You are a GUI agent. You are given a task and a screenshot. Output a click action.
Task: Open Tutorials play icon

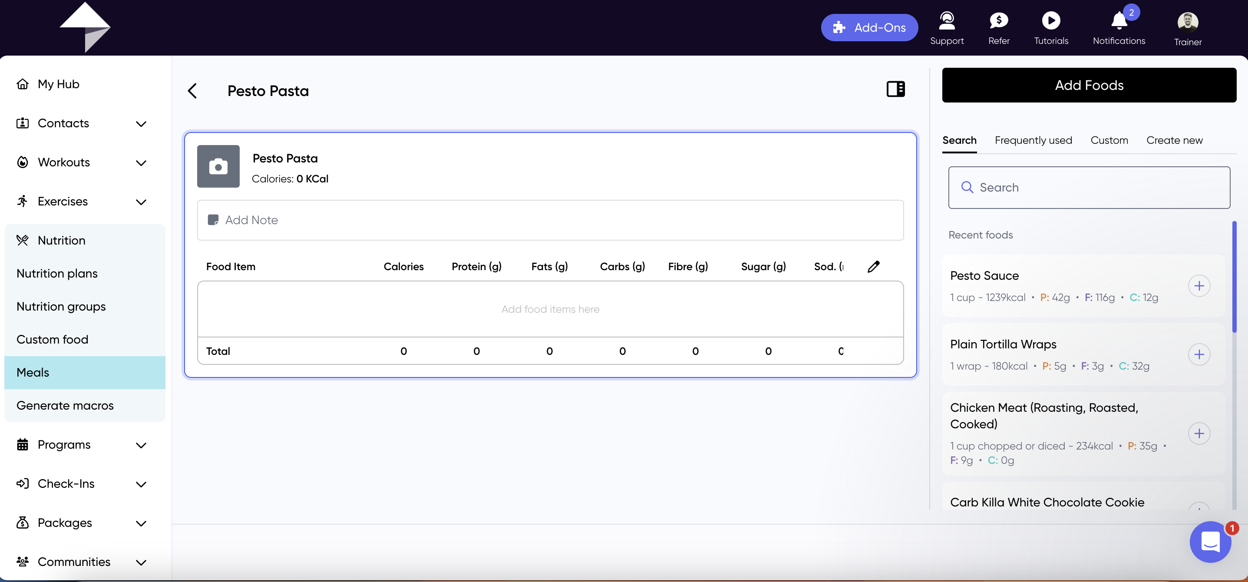tap(1051, 20)
